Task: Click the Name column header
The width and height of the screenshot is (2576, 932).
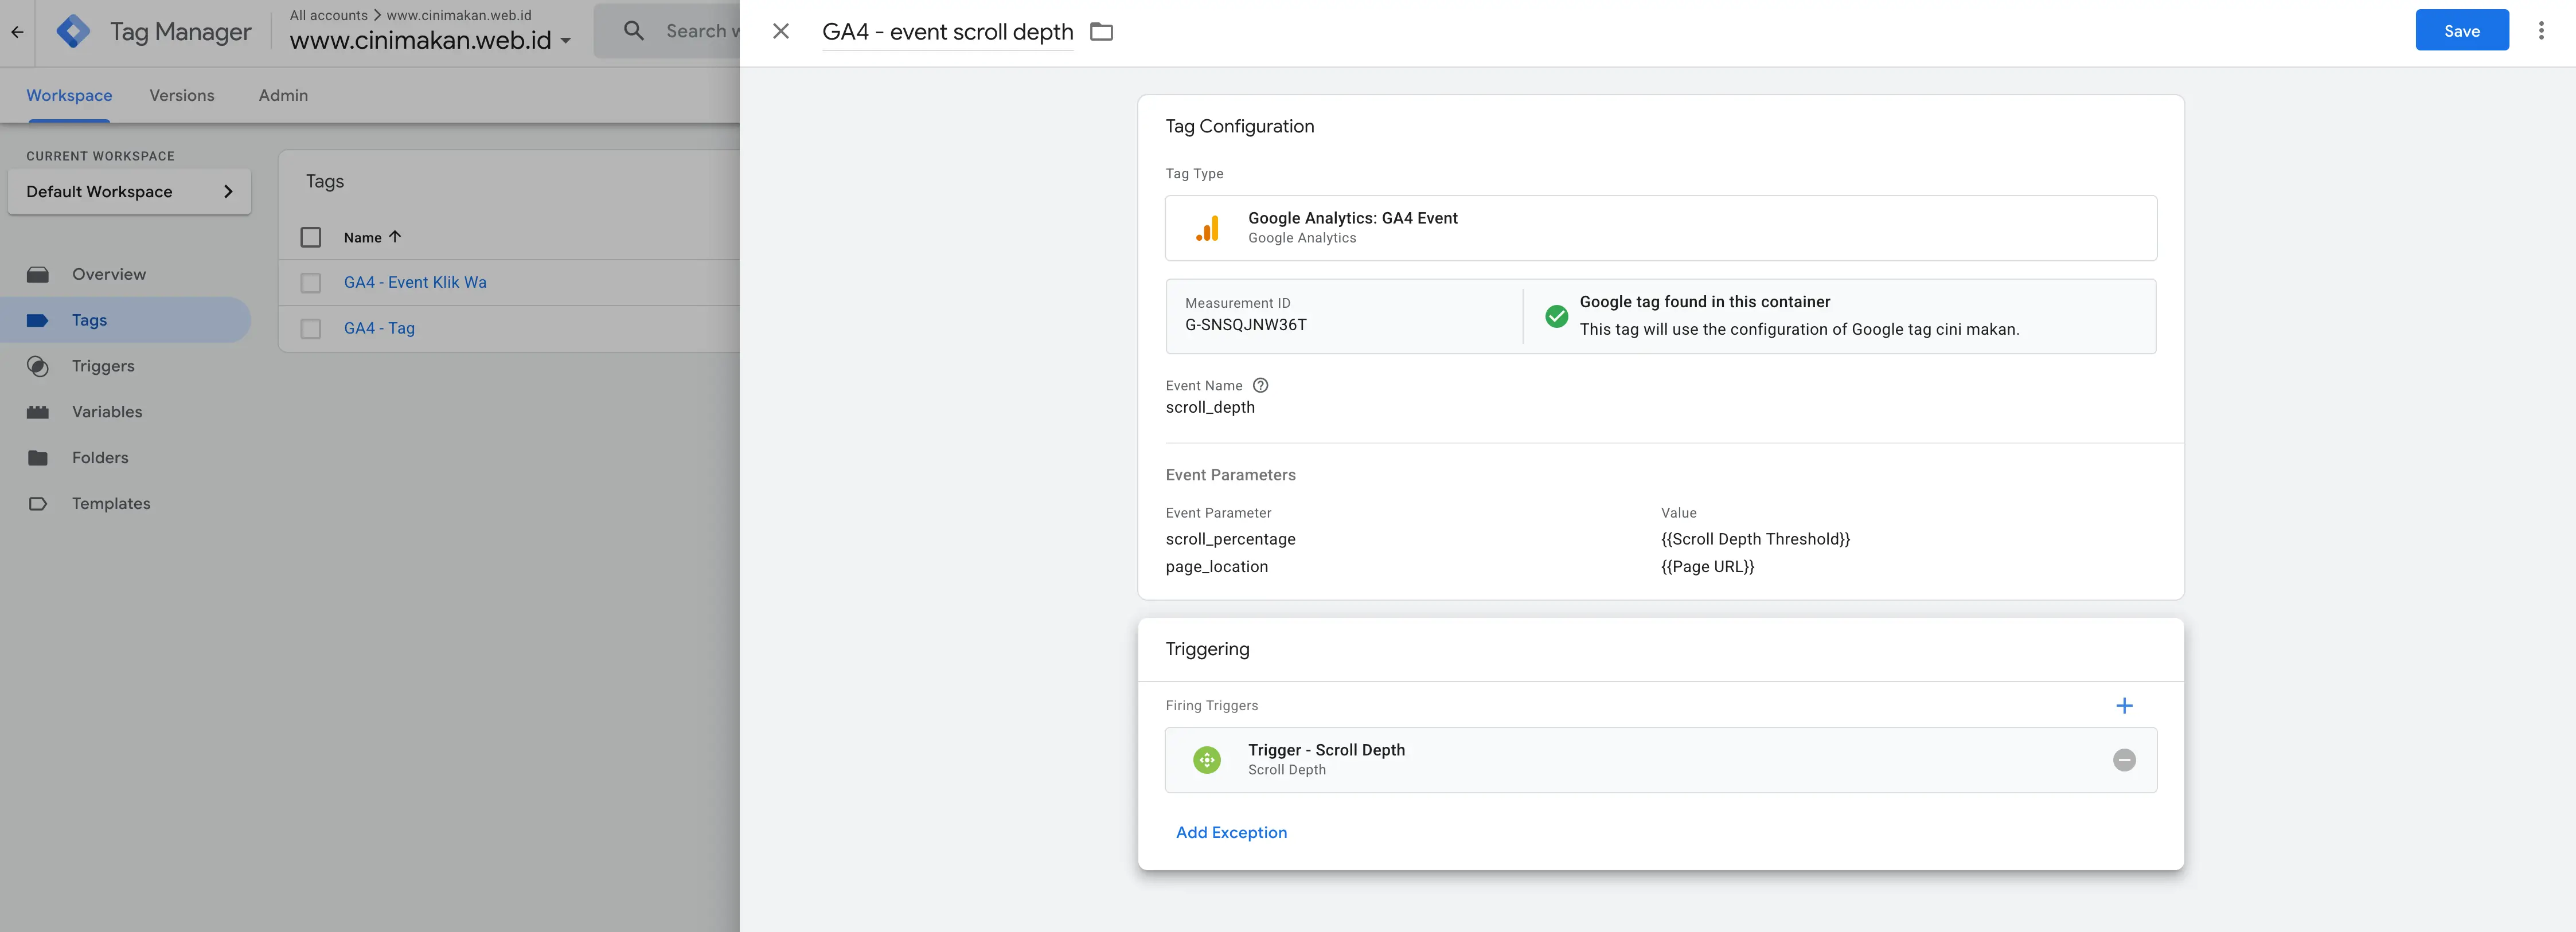Action: [362, 237]
